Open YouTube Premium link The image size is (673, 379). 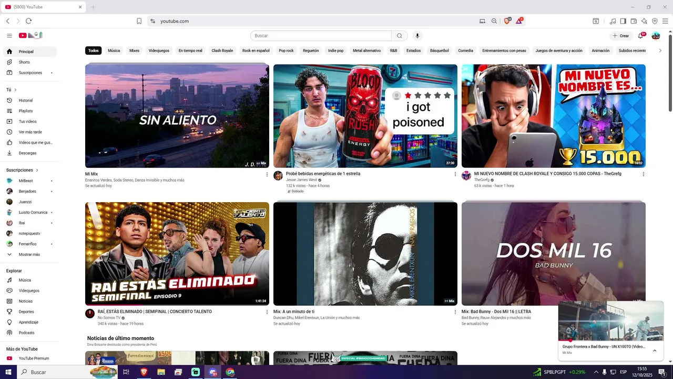pyautogui.click(x=30, y=358)
